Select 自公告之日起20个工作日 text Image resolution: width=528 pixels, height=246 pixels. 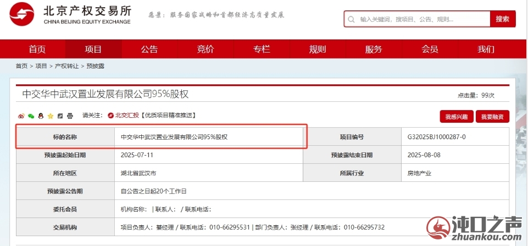(153, 191)
